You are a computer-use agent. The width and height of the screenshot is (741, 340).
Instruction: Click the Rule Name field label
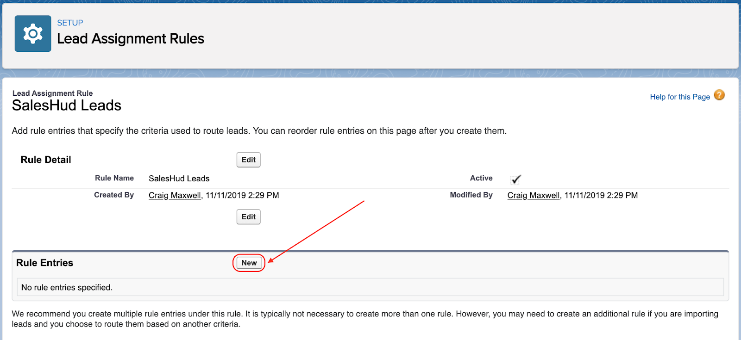114,178
